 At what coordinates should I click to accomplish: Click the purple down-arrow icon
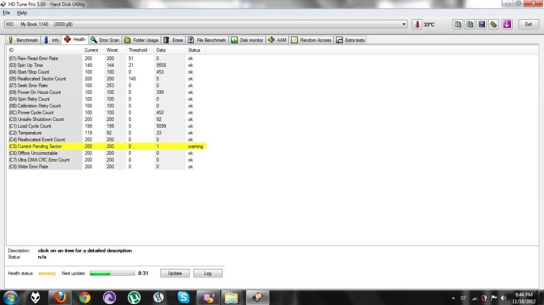(x=507, y=24)
